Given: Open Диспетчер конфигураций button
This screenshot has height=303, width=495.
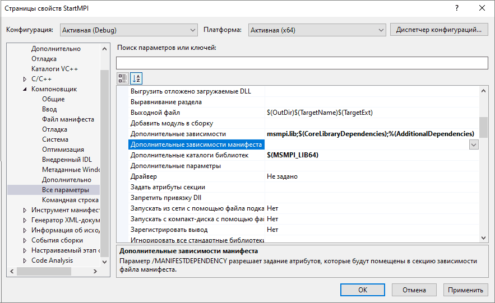Looking at the screenshot, I should [x=439, y=30].
